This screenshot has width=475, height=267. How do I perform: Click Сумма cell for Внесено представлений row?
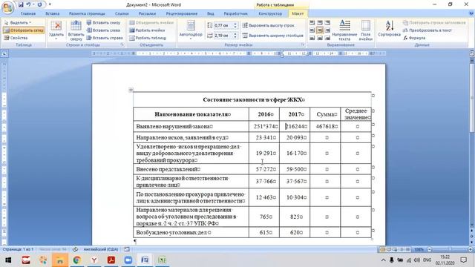click(x=325, y=169)
